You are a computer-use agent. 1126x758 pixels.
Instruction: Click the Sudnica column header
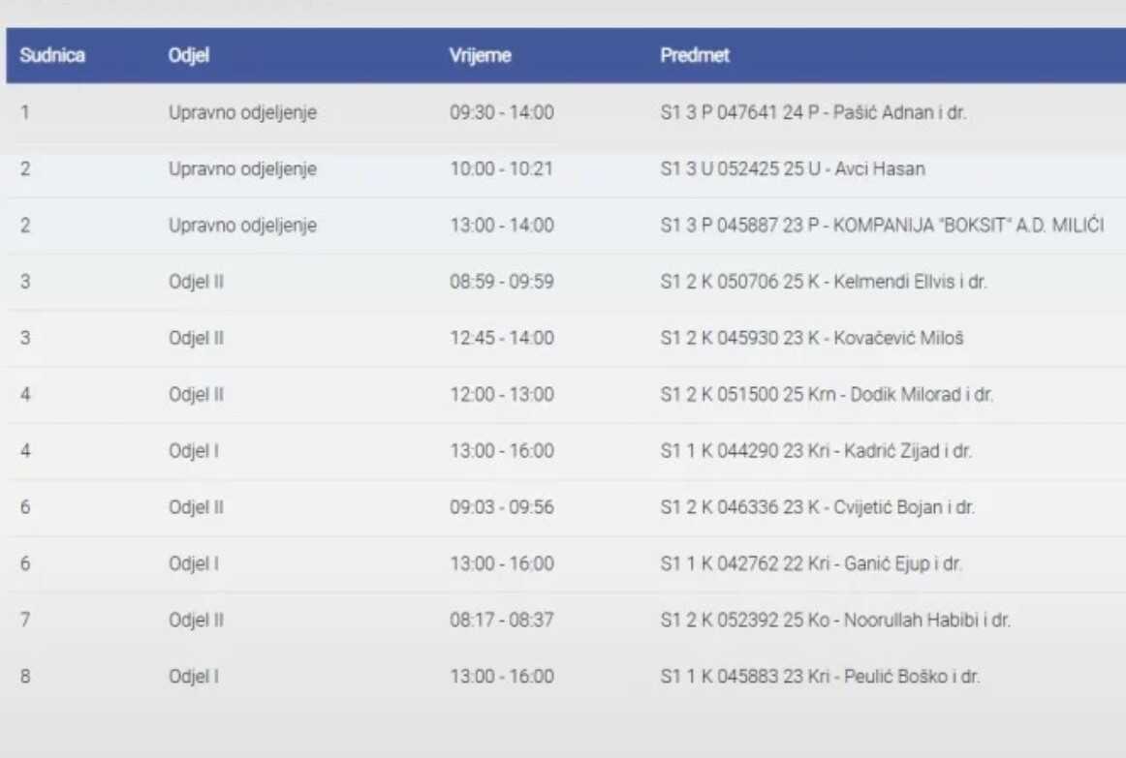point(52,55)
